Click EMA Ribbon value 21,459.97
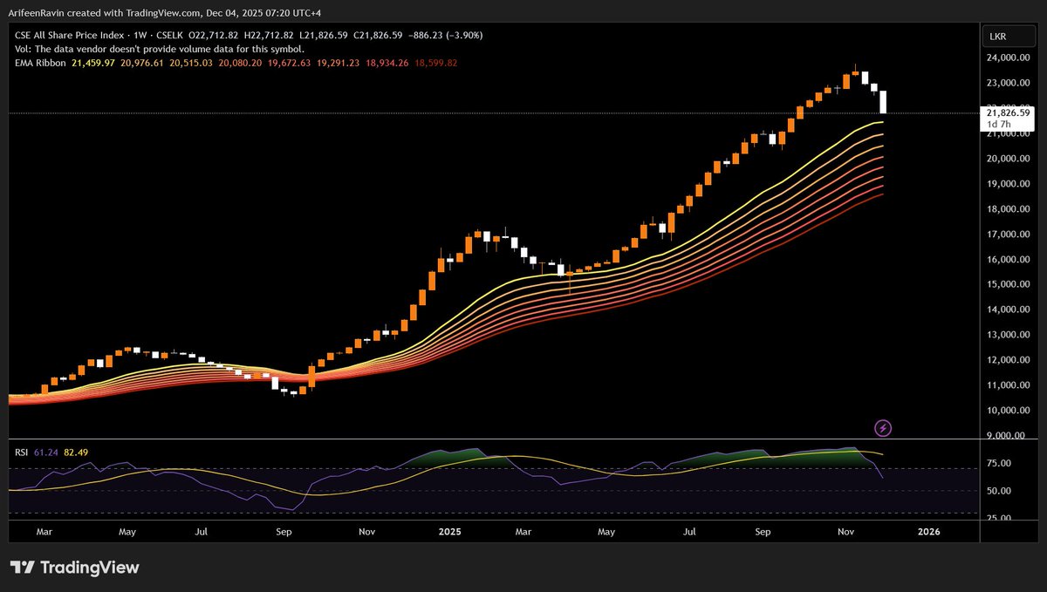 click(x=94, y=63)
